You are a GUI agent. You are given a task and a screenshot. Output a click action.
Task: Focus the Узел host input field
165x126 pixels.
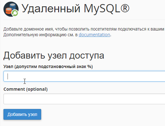84,76
